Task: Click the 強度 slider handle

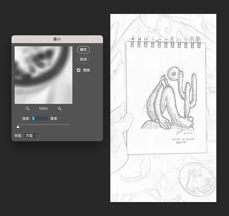Action: click(x=18, y=127)
